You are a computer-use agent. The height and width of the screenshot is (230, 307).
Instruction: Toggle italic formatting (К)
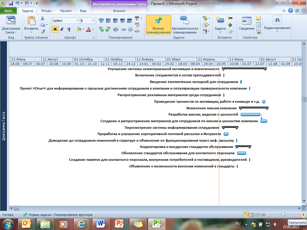coord(62,29)
